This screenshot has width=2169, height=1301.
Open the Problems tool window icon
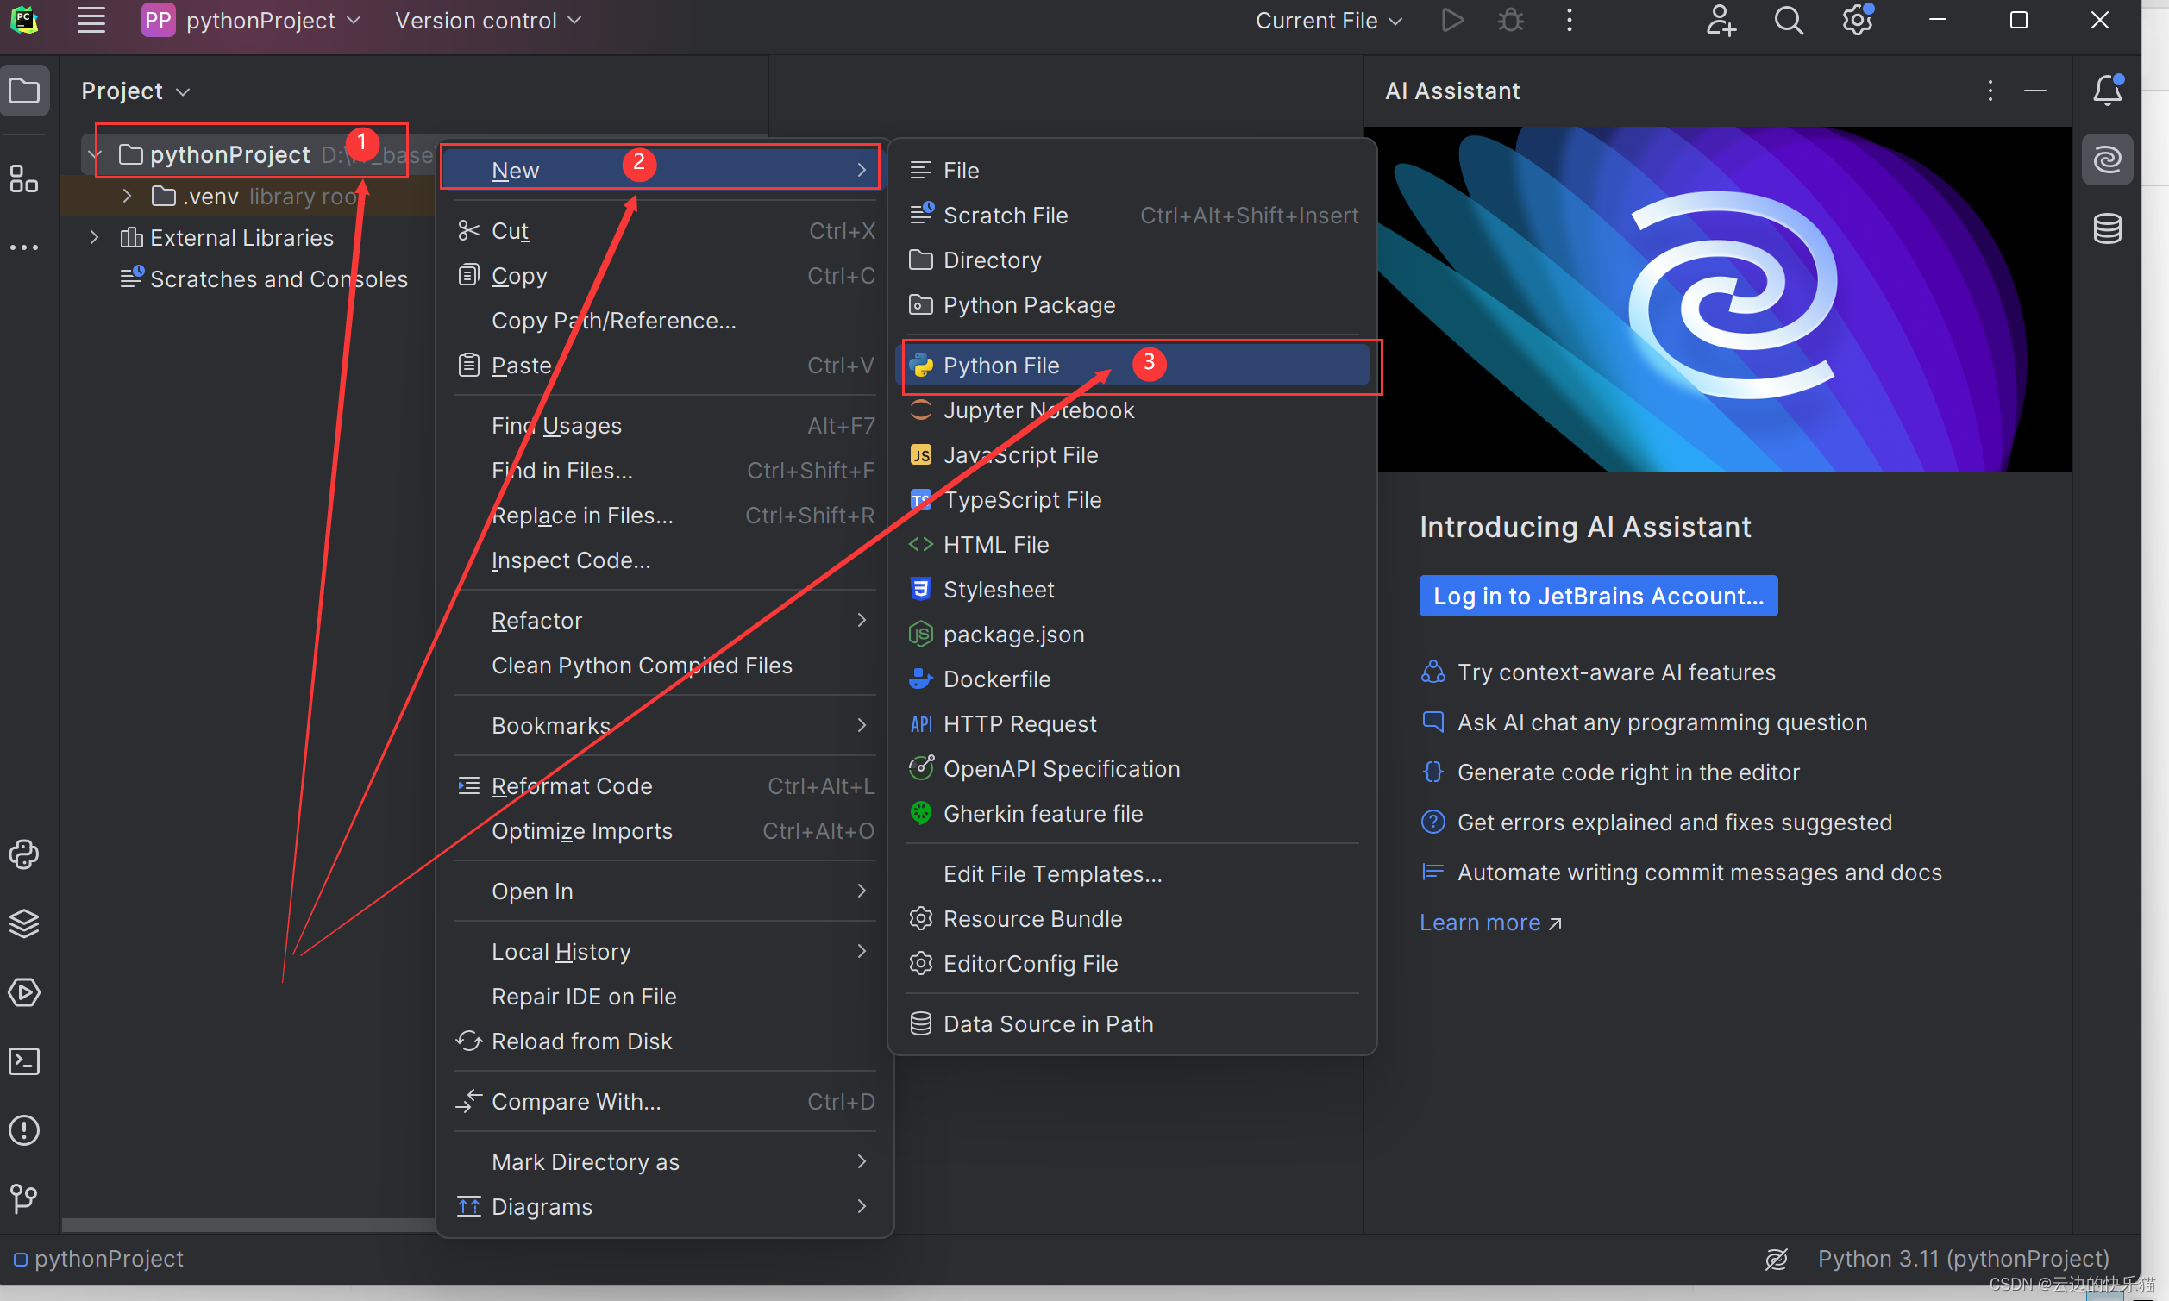coord(23,1130)
